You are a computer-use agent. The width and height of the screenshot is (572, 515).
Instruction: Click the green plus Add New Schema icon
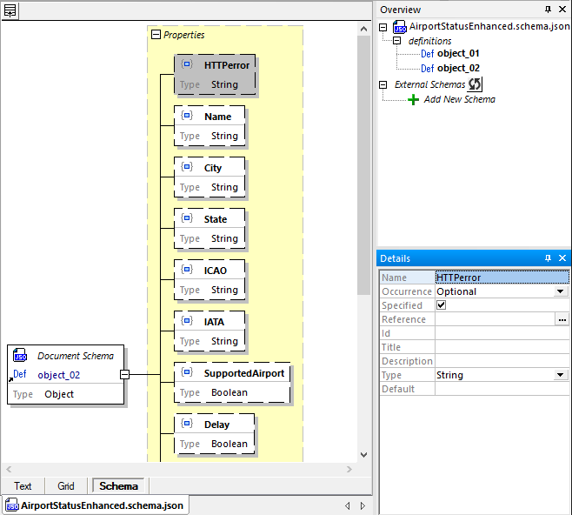click(414, 99)
